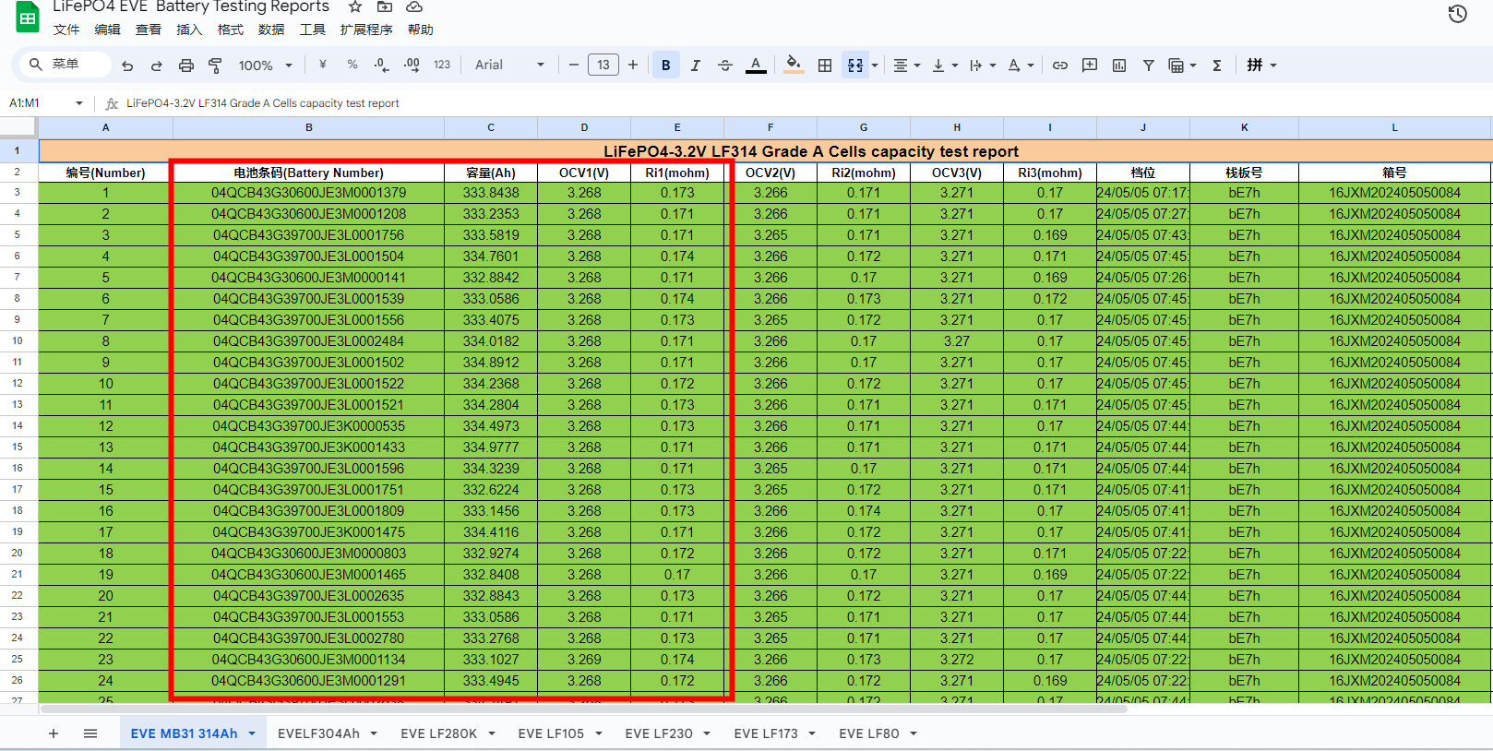Open the fill color picker
Image resolution: width=1493 pixels, height=751 pixels.
point(793,66)
